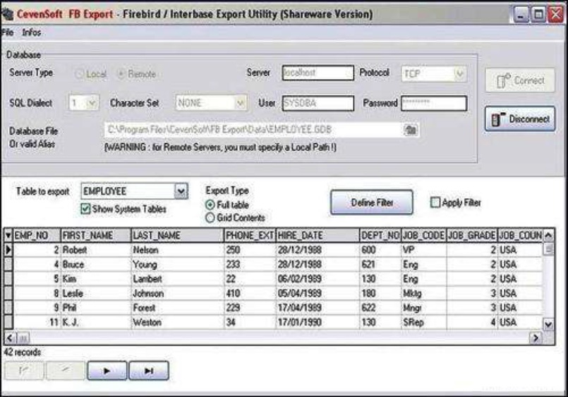Viewport: 568px width, 397px height.
Task: Click the FIRST_NAME column header
Action: [x=96, y=236]
